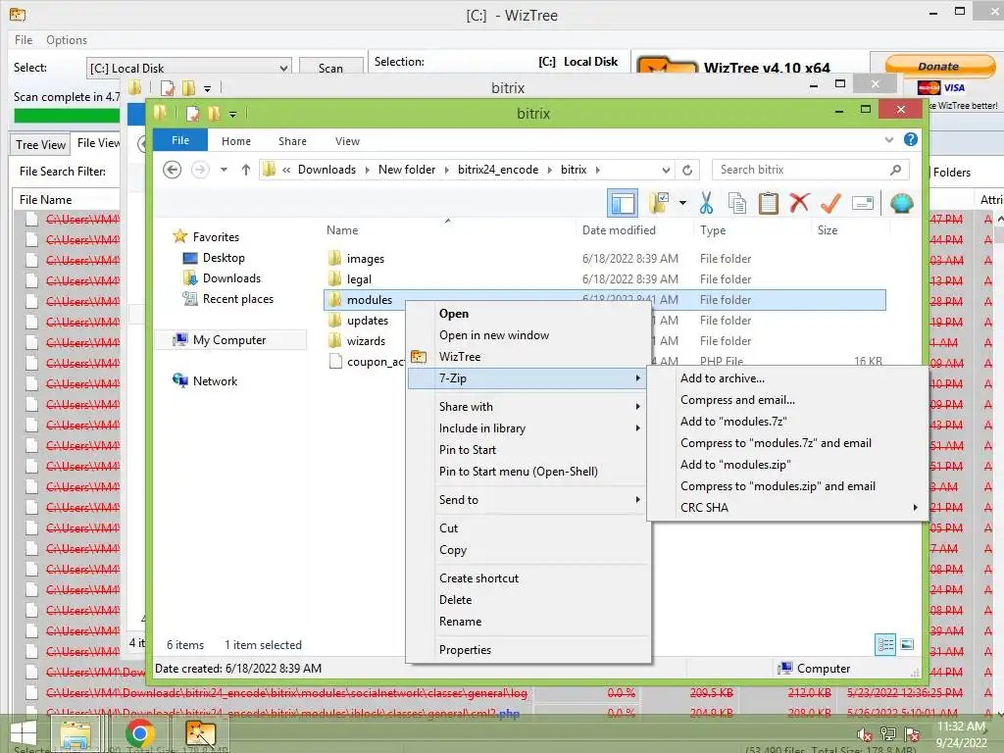Choose Open in new window
This screenshot has height=753, width=1004.
point(494,335)
